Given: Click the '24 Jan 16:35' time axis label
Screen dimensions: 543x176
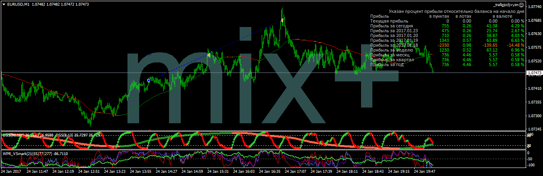Looking at the screenshot, I should 270,172.
